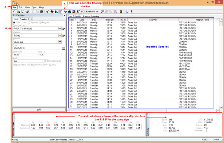This screenshot has width=224, height=143.
Task: Click the question mark help icon
Action: coord(131,12)
